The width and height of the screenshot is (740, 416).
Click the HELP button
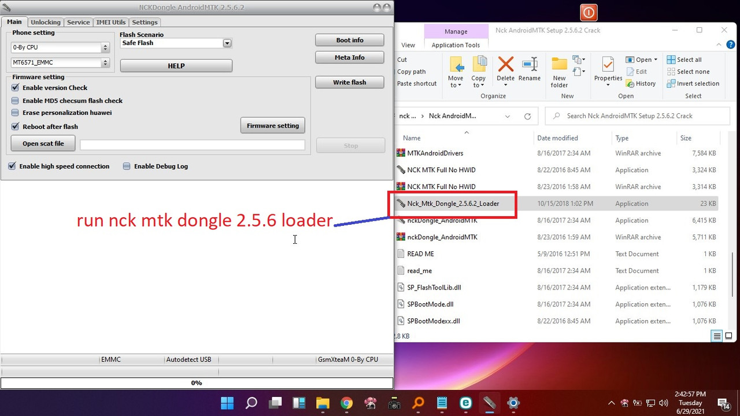point(176,66)
